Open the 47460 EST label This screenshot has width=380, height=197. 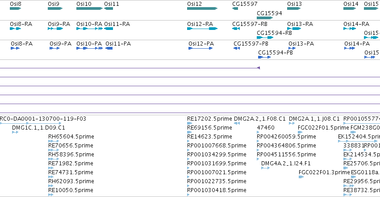[x=266, y=128]
